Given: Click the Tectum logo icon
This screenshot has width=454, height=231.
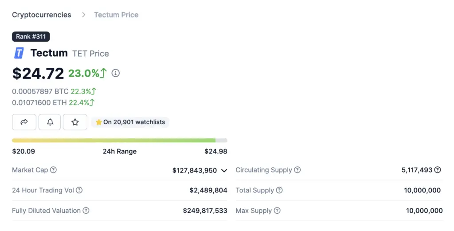Looking at the screenshot, I should point(19,53).
